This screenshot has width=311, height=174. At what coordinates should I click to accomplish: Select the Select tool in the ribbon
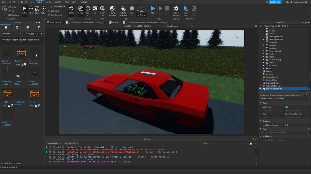[x=25, y=10]
